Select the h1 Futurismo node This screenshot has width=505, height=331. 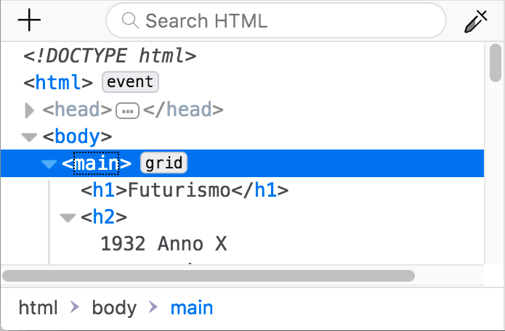pyautogui.click(x=185, y=191)
